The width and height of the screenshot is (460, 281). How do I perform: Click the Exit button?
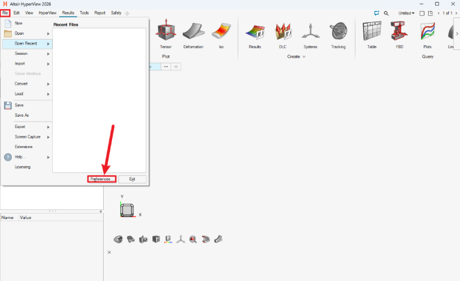click(132, 179)
